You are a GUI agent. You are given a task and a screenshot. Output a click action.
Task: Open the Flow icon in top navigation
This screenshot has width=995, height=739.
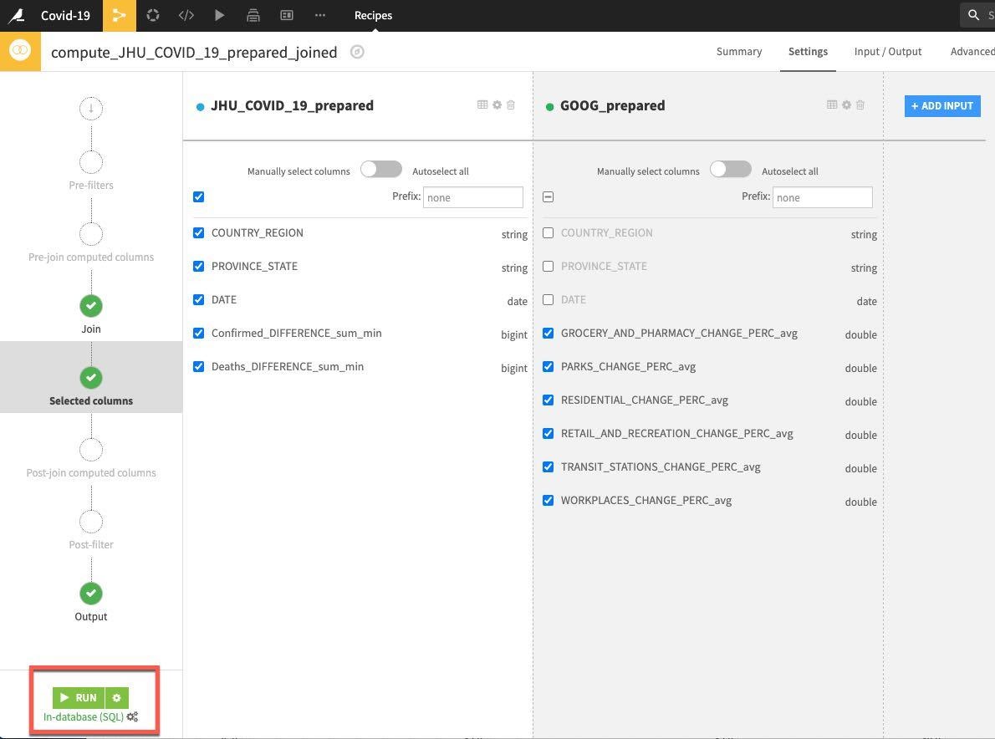120,15
